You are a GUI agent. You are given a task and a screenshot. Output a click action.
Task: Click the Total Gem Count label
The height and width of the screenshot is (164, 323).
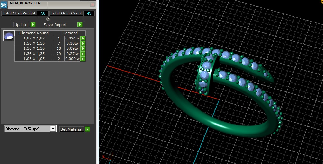(x=66, y=13)
